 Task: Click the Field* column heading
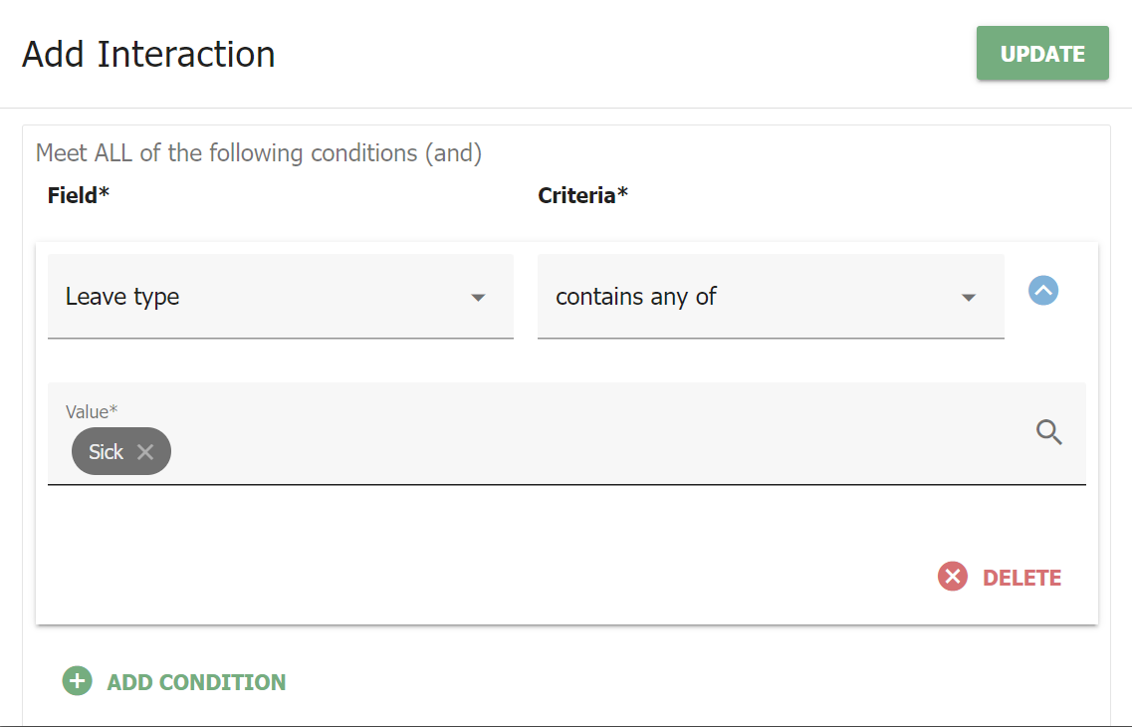pos(78,195)
